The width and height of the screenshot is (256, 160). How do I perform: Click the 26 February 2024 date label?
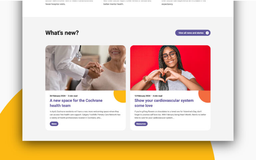[x=57, y=96]
